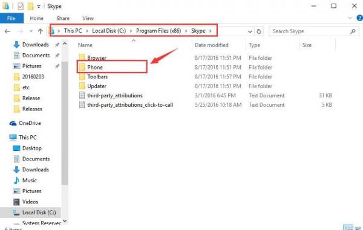Open the etc folder in sidebar
The width and height of the screenshot is (363, 230).
(25, 88)
